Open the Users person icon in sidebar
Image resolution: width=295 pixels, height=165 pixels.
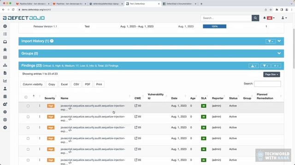(x=5, y=88)
